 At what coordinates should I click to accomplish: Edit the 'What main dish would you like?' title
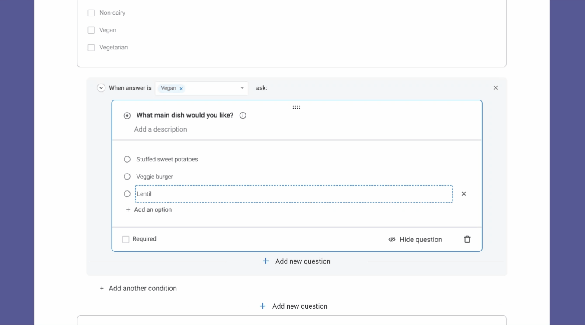(185, 115)
